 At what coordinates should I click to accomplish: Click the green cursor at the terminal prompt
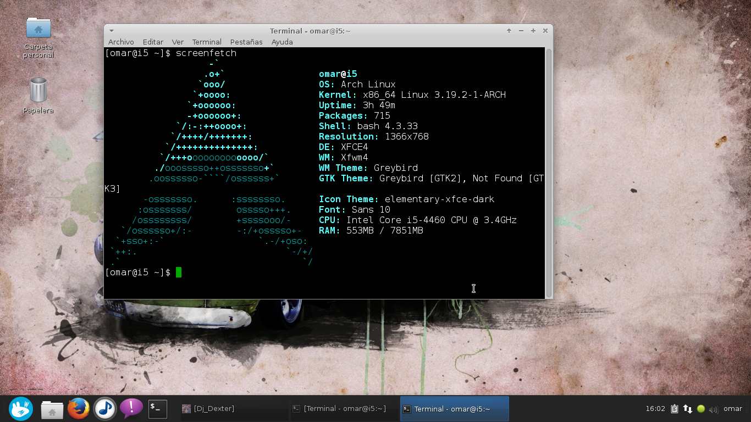pyautogui.click(x=179, y=273)
